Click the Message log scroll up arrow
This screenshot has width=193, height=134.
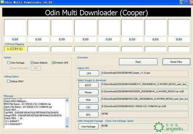(x=67, y=100)
